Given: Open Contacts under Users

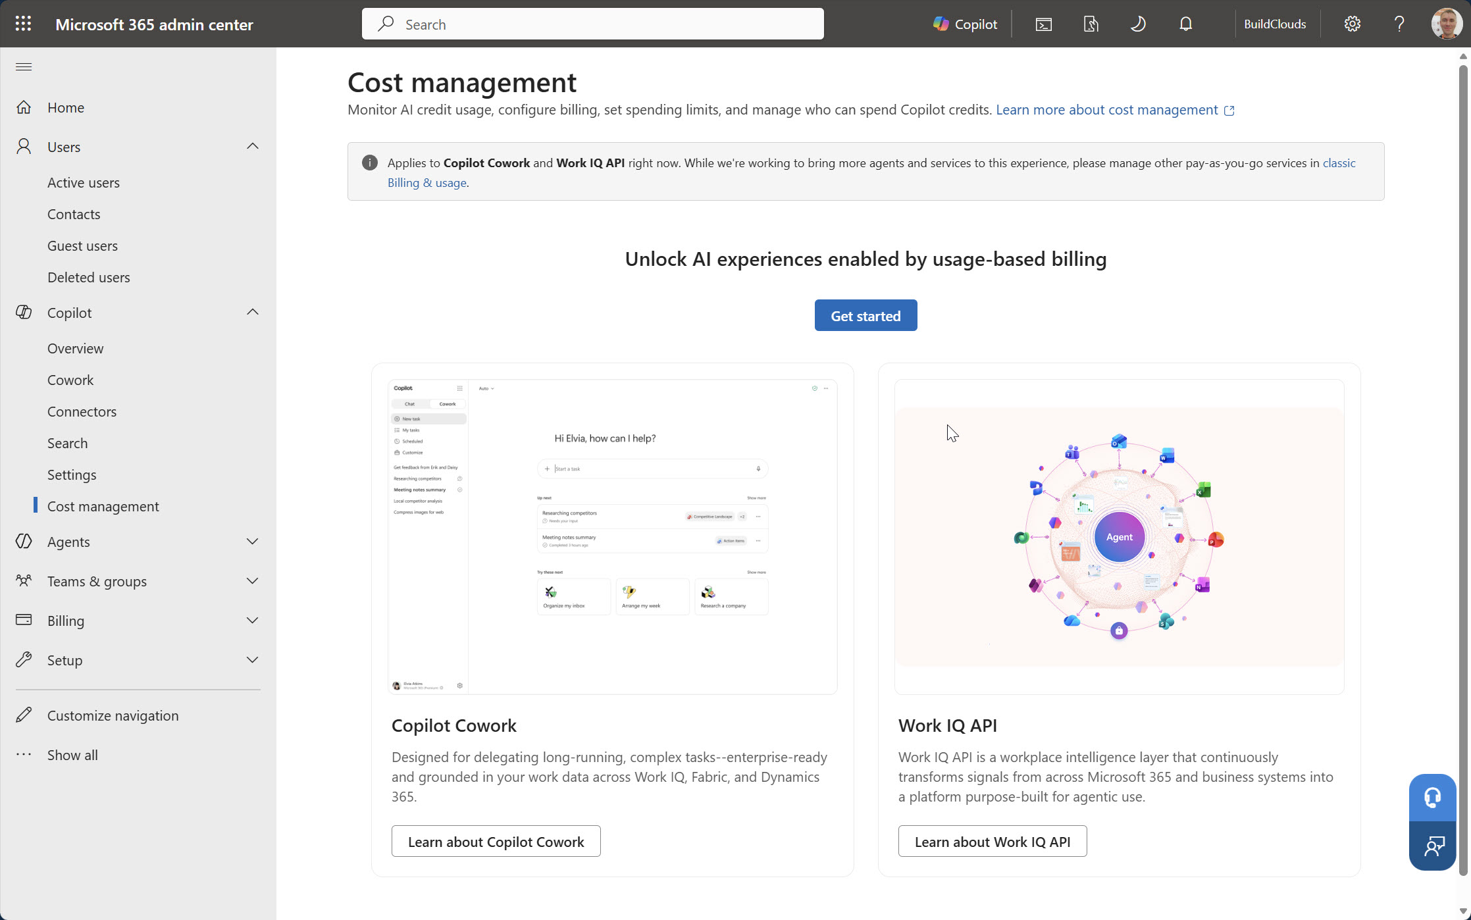Looking at the screenshot, I should click(x=74, y=214).
